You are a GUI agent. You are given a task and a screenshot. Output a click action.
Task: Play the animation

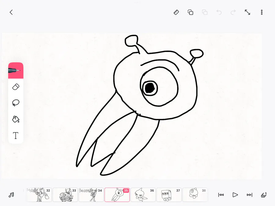click(x=235, y=195)
